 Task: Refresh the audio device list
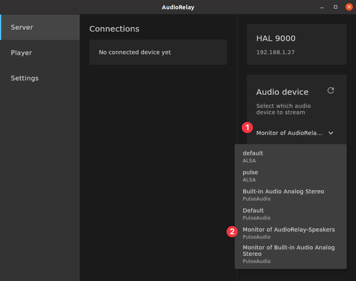[330, 90]
